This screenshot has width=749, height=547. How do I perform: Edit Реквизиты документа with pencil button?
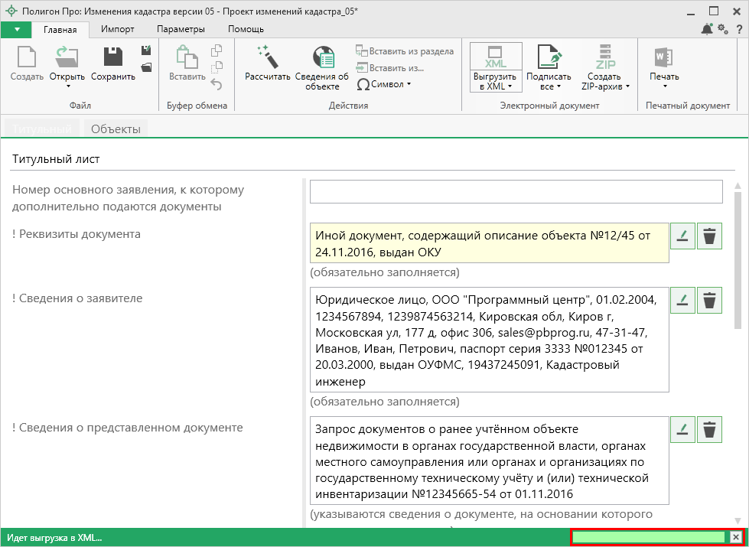682,236
